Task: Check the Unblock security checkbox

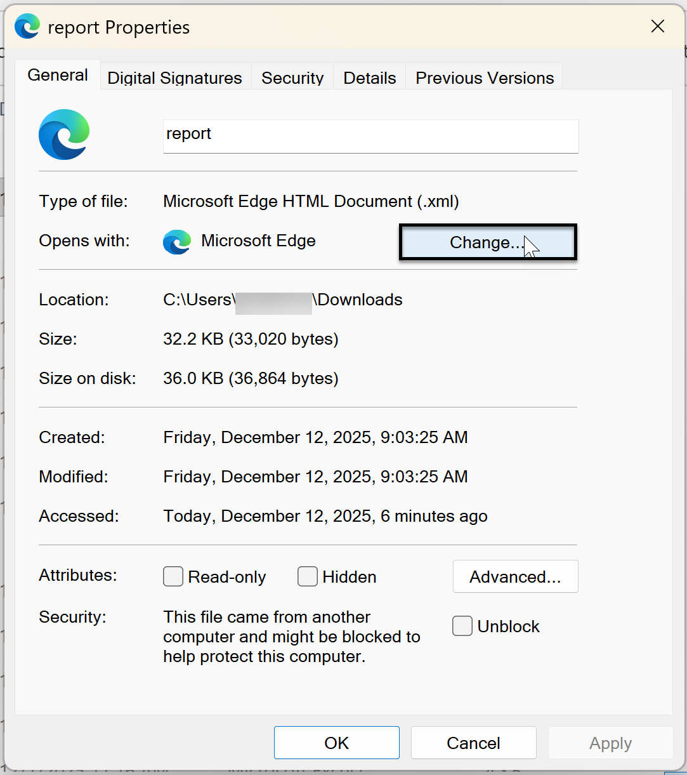Action: [462, 626]
